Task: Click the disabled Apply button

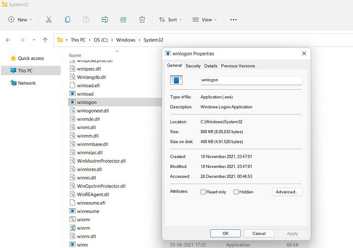Action: tap(292, 233)
